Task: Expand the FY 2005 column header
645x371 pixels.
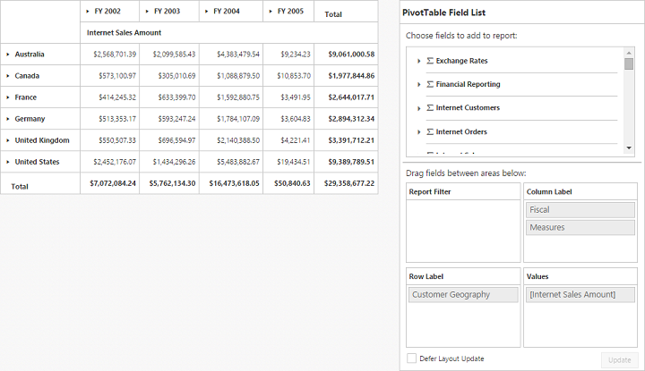Action: [x=271, y=12]
